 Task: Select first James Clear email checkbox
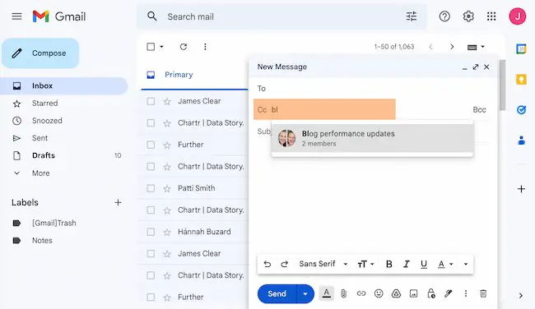(151, 101)
